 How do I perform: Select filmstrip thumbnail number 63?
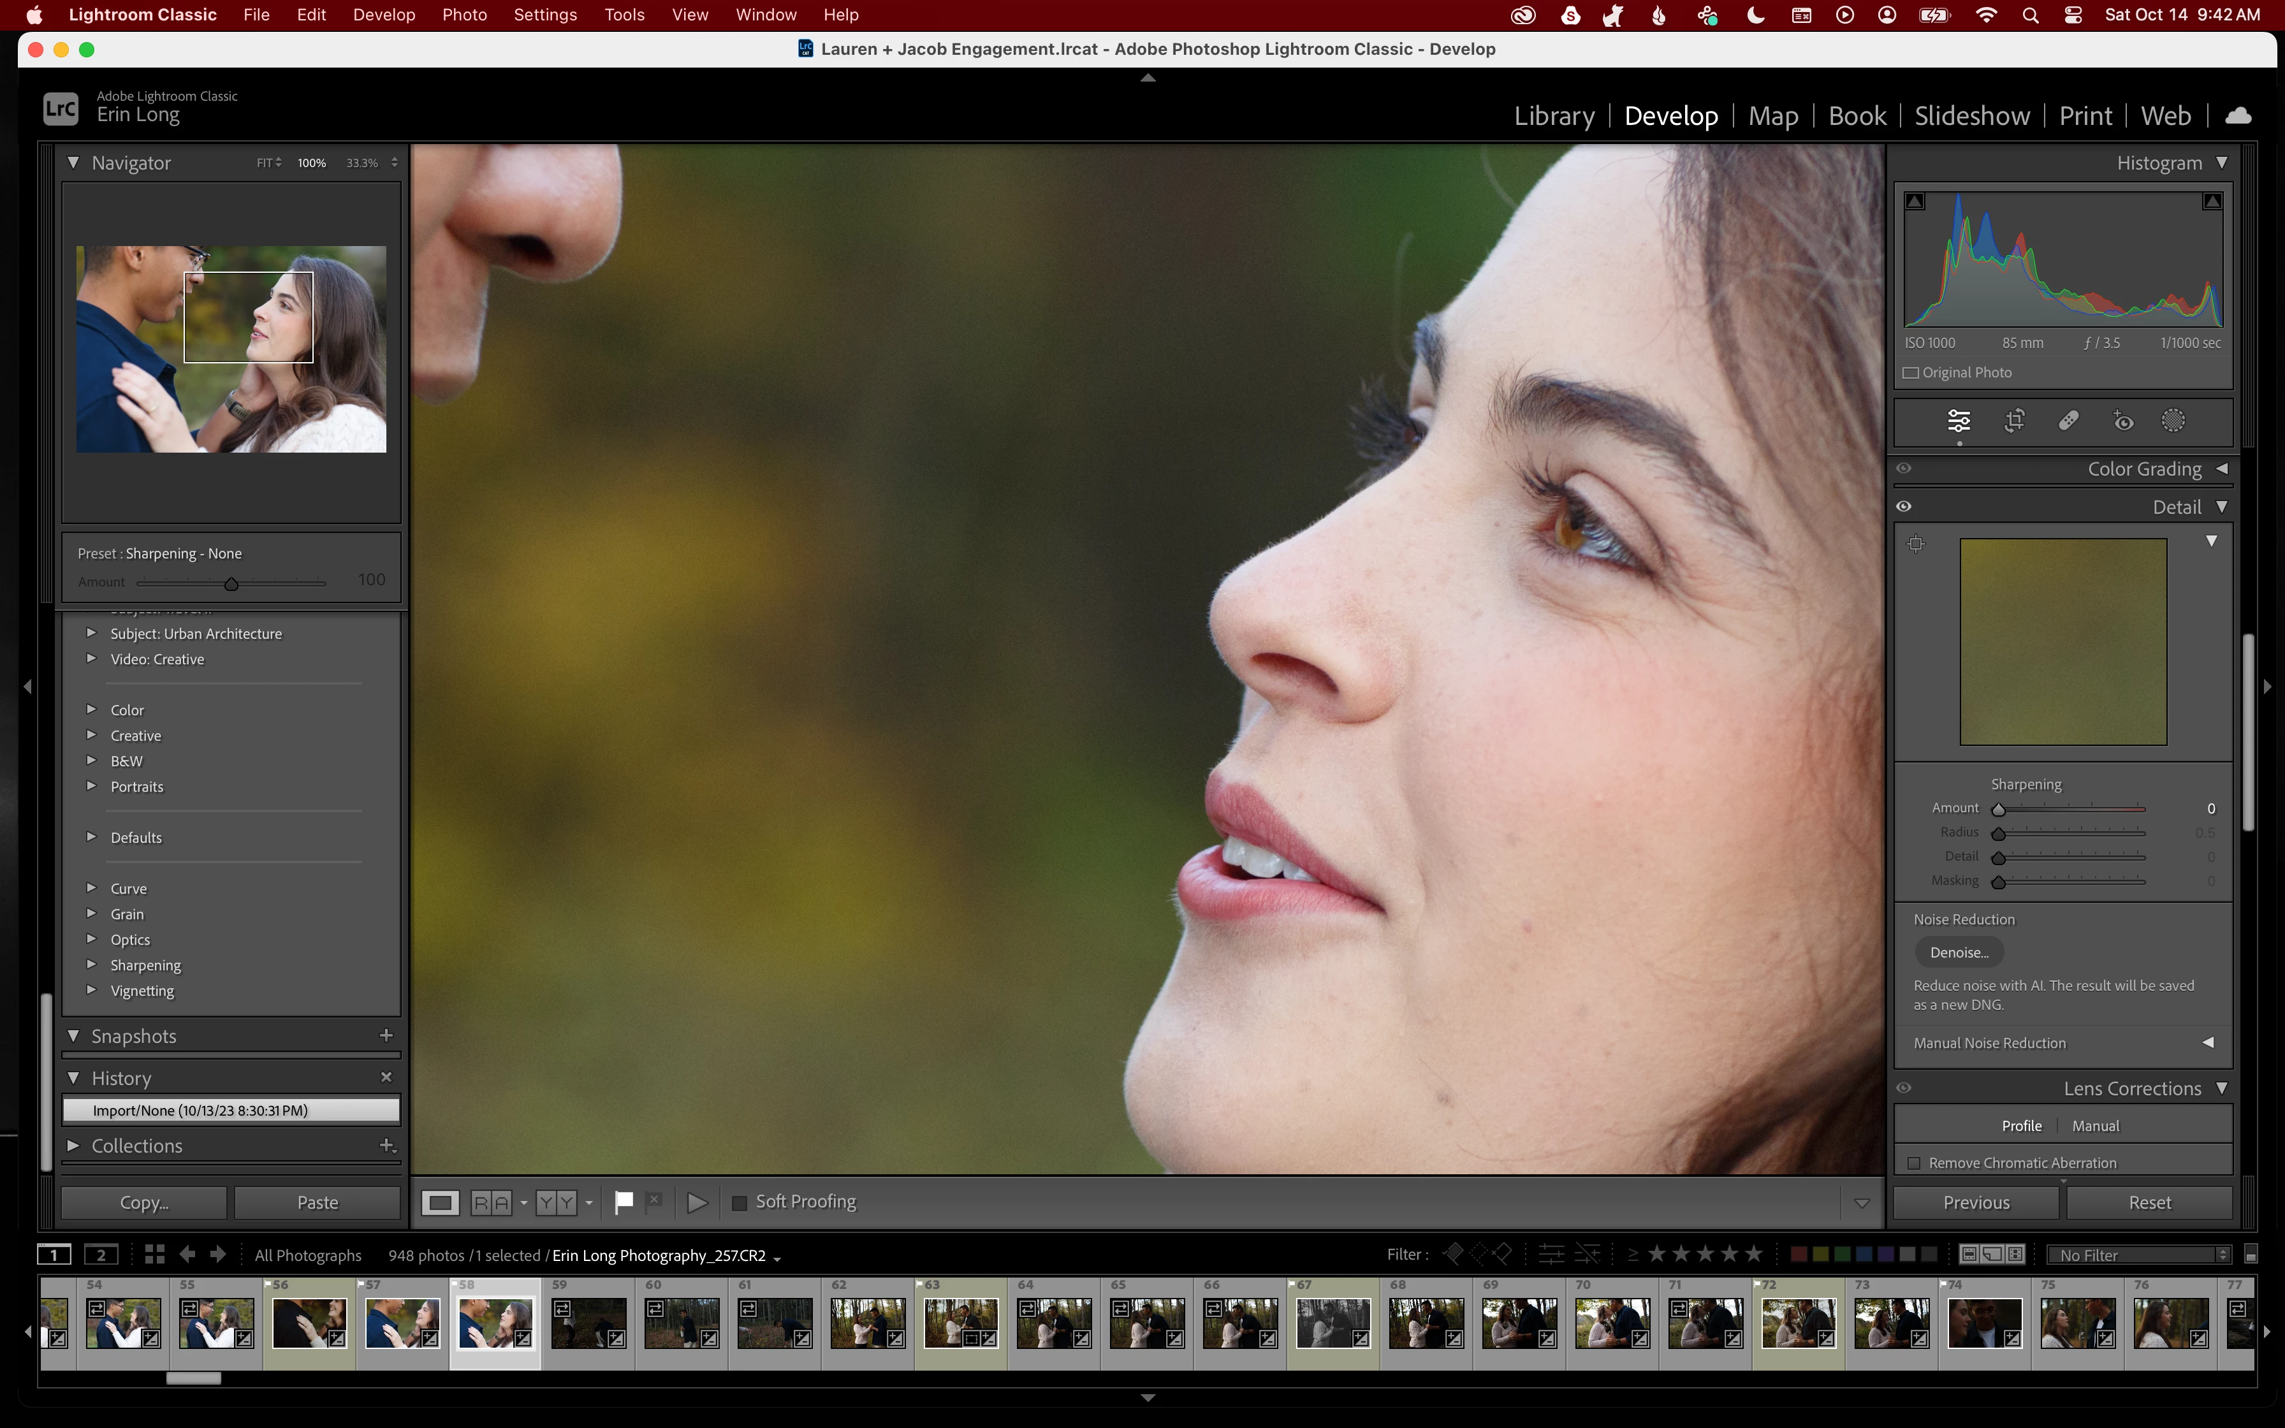pos(960,1322)
